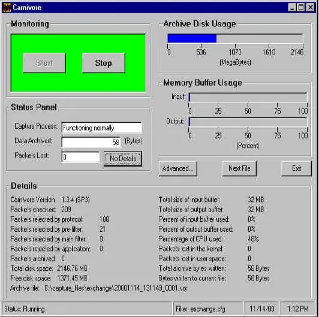Click the 1073 tick label on disk usage
The width and height of the screenshot is (319, 317).
click(x=235, y=52)
